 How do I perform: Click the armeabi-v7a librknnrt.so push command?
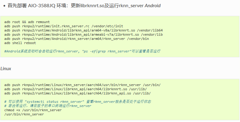(83, 34)
